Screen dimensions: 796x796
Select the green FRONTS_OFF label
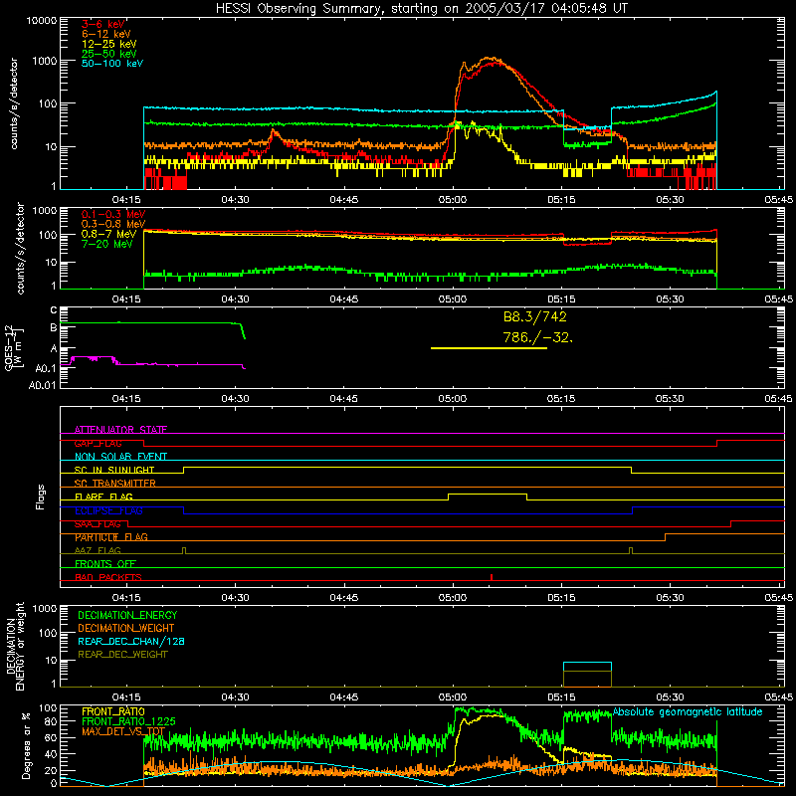pos(105,564)
